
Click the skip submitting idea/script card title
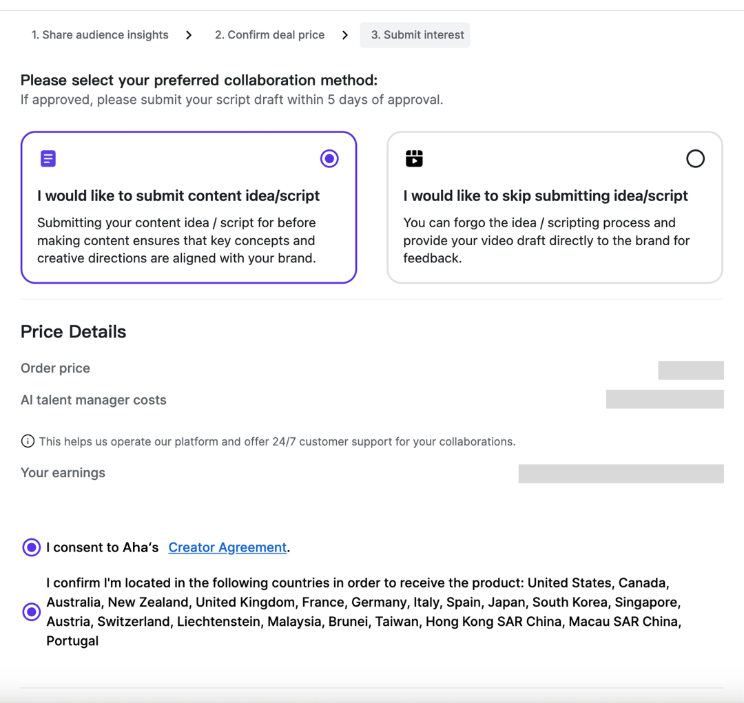pos(546,196)
